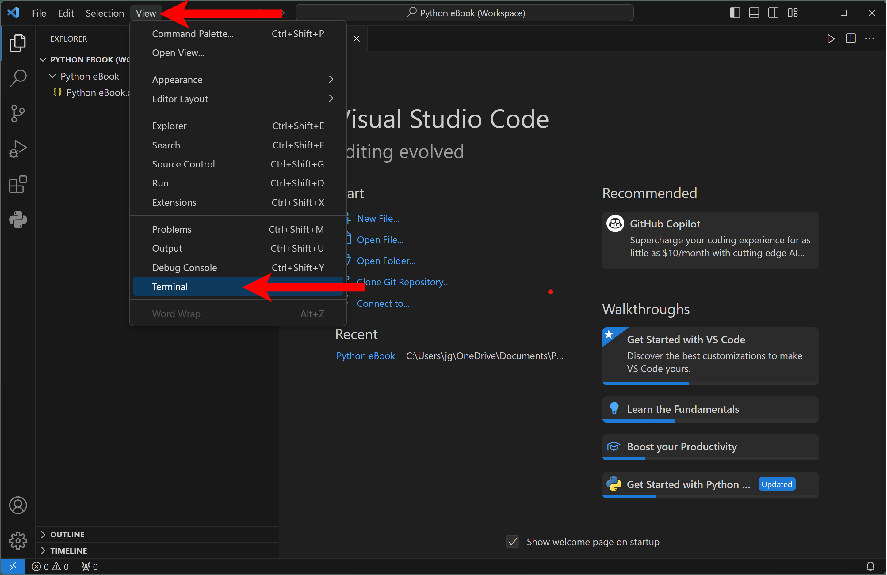887x575 pixels.
Task: Click the Updated badge on Python walkthrough
Action: (x=777, y=484)
